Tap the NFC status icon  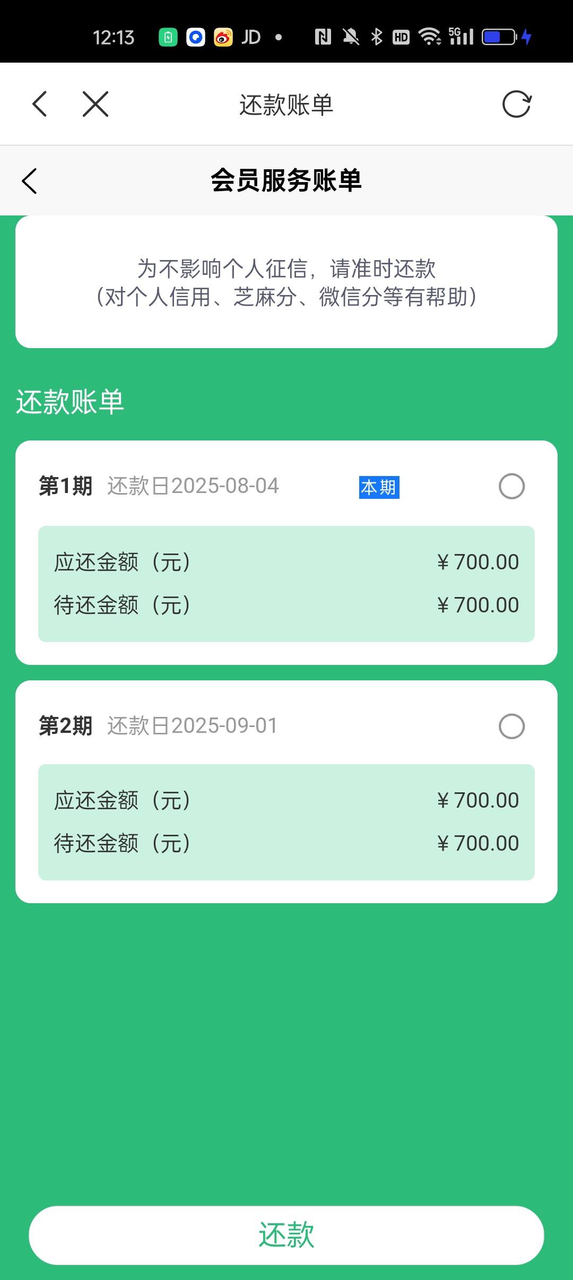323,37
